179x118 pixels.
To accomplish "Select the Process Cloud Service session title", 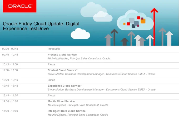I will tap(62, 55).
